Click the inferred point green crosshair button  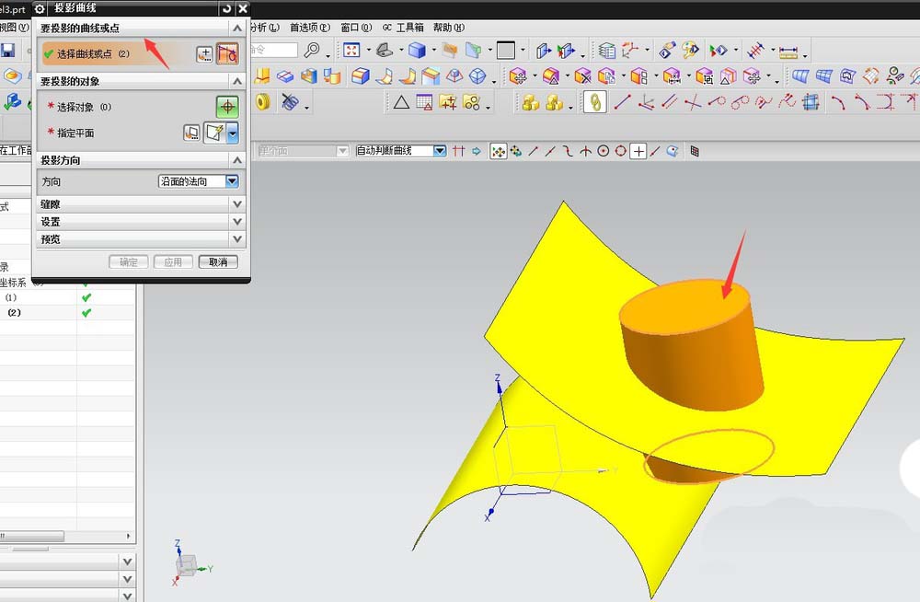[227, 107]
